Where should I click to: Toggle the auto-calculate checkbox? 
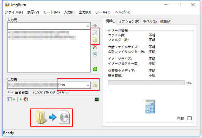189,118
